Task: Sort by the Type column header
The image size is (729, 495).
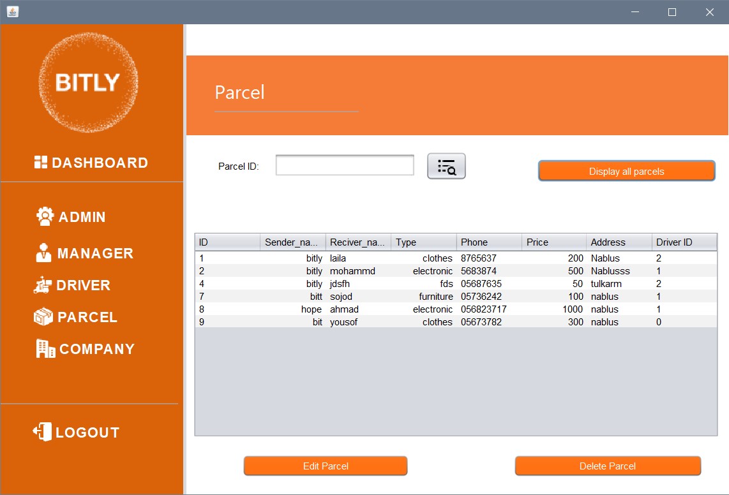Action: click(423, 242)
